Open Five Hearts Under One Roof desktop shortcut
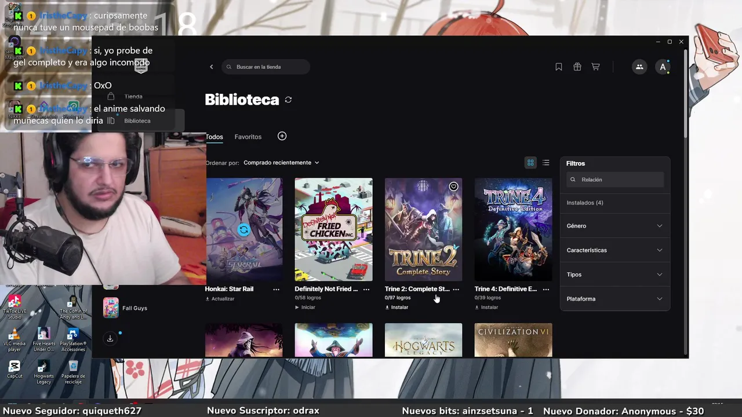The image size is (742, 417). (43, 339)
